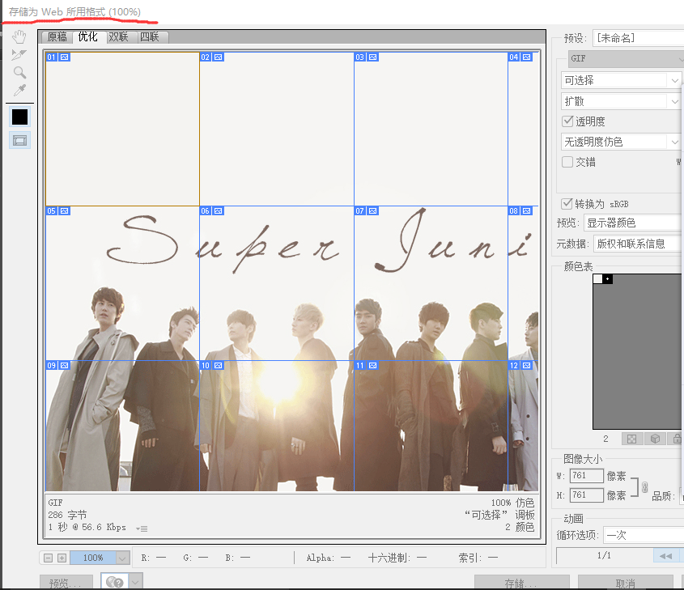The height and width of the screenshot is (590, 684).
Task: Open the 预设 [未命名] dropdown
Action: click(x=638, y=38)
